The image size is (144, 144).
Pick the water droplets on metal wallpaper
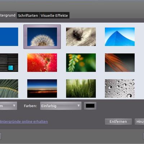click(x=120, y=89)
